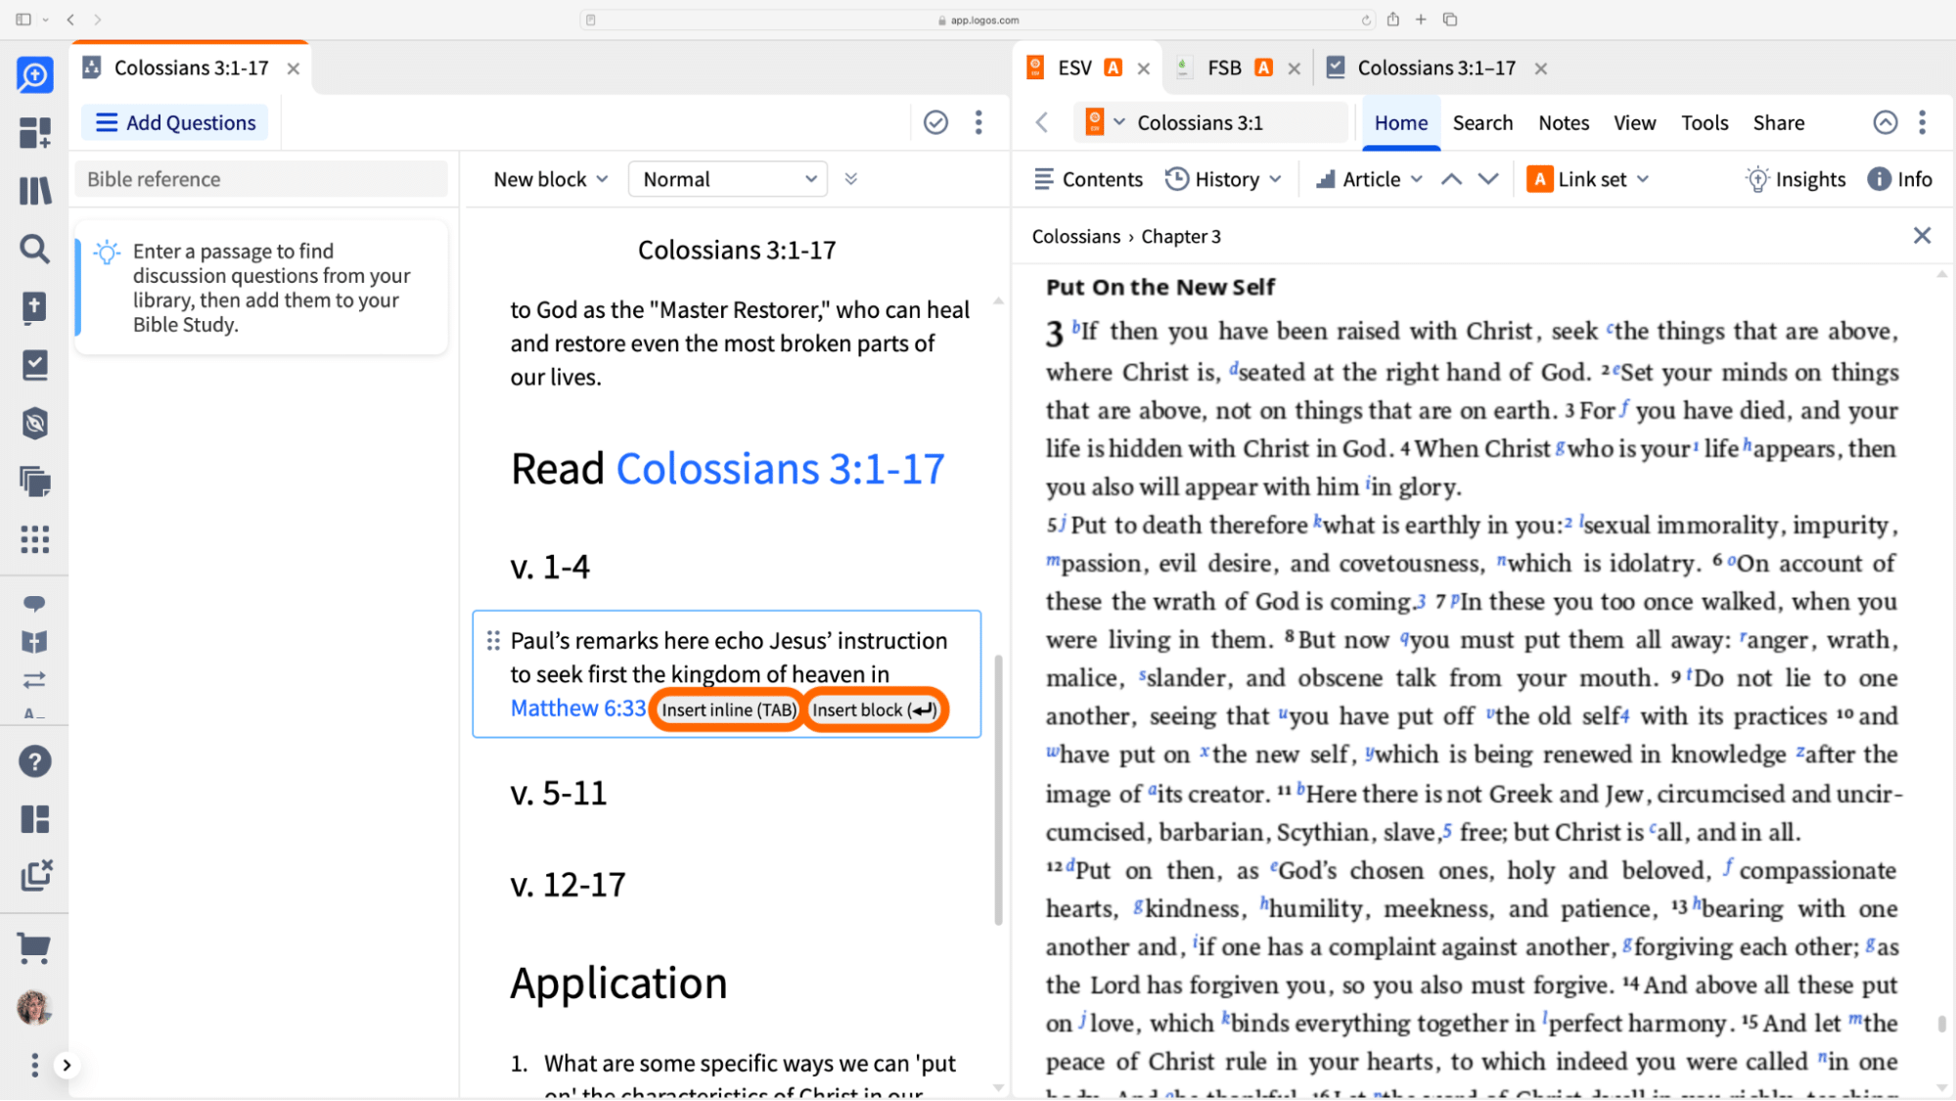This screenshot has width=1956, height=1101.
Task: Click the speech bubble icon in the sidebar
Action: tap(34, 603)
